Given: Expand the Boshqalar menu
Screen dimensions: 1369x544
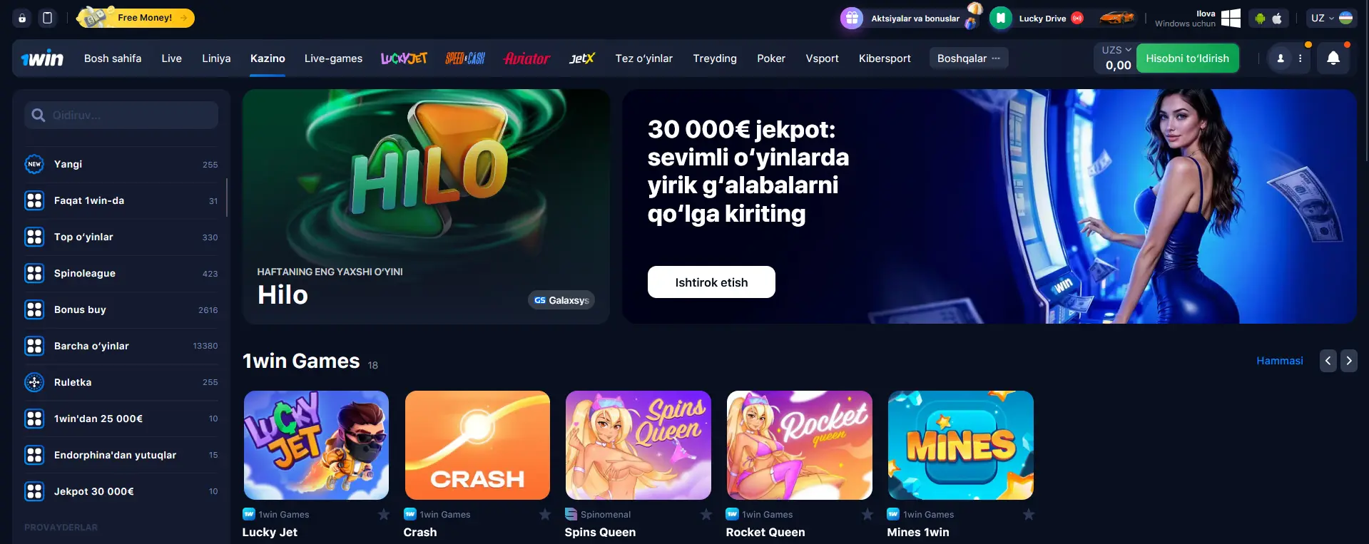Looking at the screenshot, I should click(x=969, y=58).
